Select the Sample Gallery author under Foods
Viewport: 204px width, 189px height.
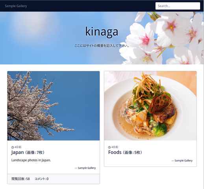[184, 161]
